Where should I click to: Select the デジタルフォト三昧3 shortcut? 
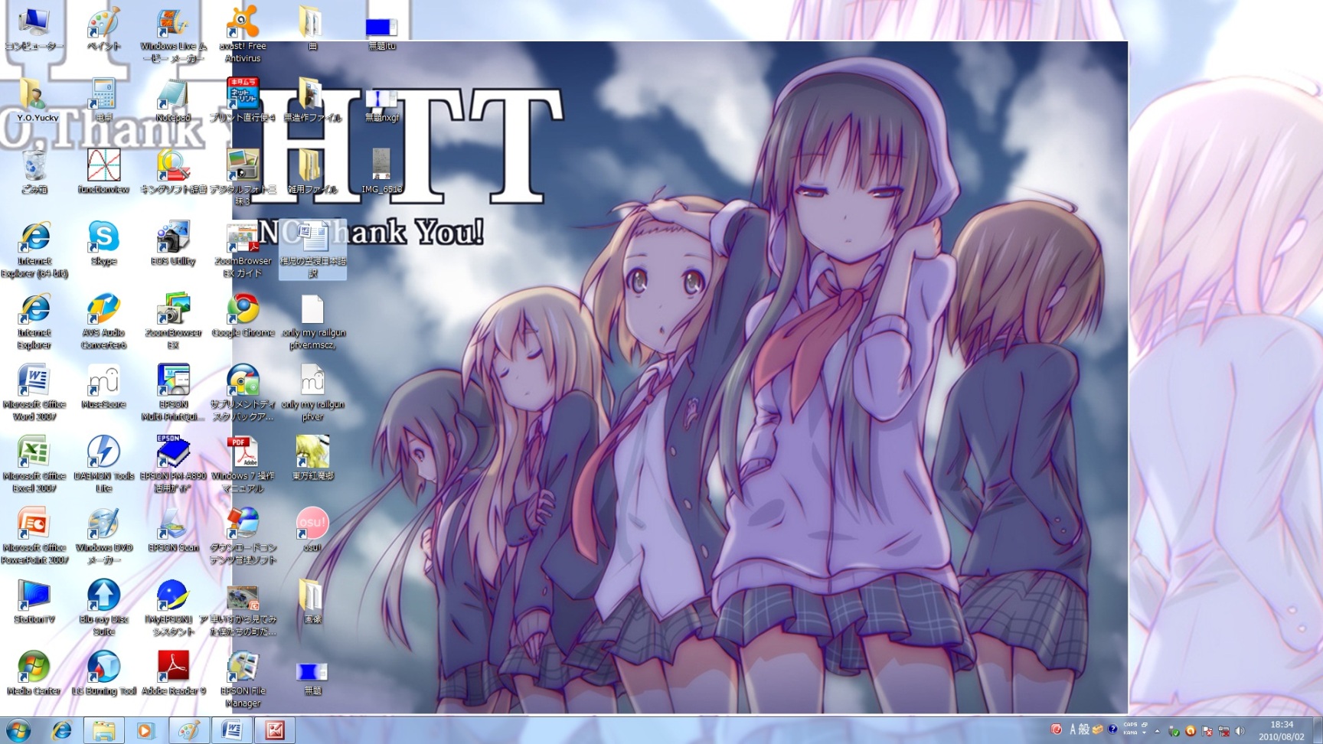pos(243,178)
